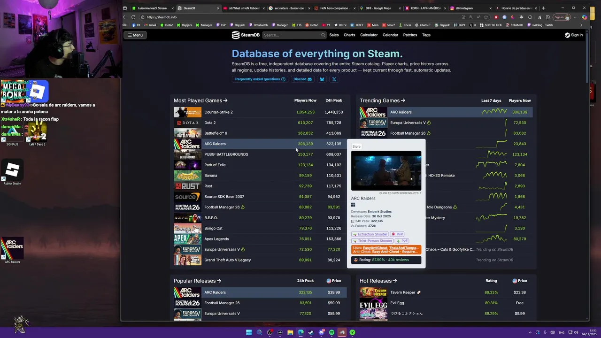Click the Rating 87.99% reviews bar

coord(386,260)
